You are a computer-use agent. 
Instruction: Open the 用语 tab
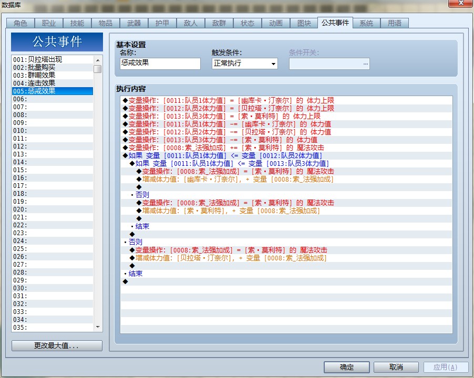(x=395, y=23)
